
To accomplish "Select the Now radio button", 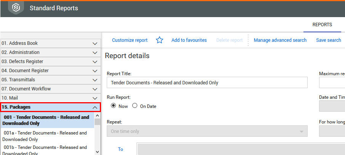I will coord(113,106).
